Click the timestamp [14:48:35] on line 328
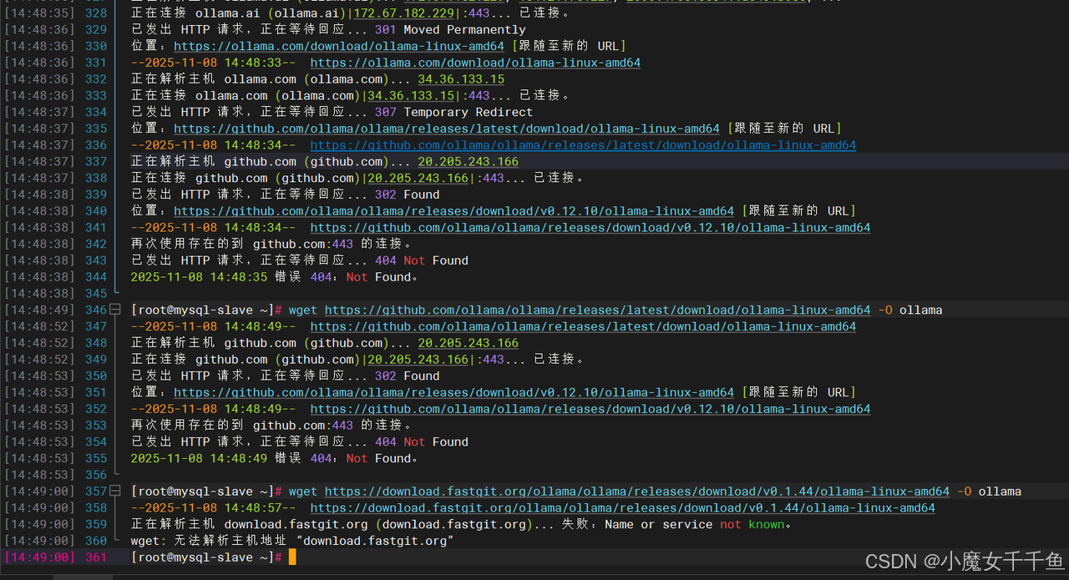 38,13
